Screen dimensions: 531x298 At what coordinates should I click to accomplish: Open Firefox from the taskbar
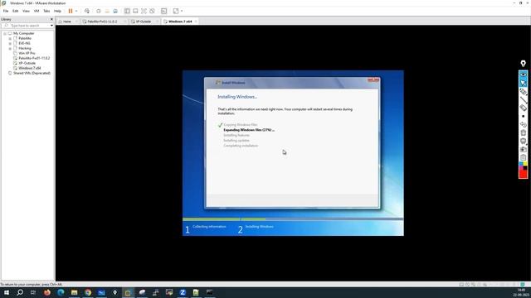pyautogui.click(x=47, y=292)
